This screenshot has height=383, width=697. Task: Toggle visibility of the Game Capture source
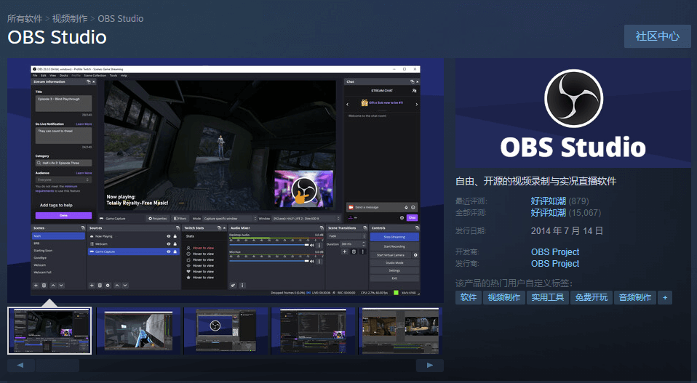169,251
